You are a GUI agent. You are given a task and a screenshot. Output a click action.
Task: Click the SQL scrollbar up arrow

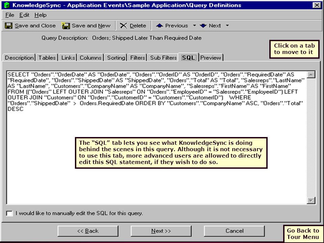(x=311, y=75)
